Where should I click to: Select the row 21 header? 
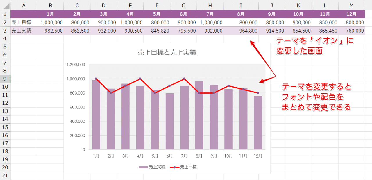click(x=5, y=176)
